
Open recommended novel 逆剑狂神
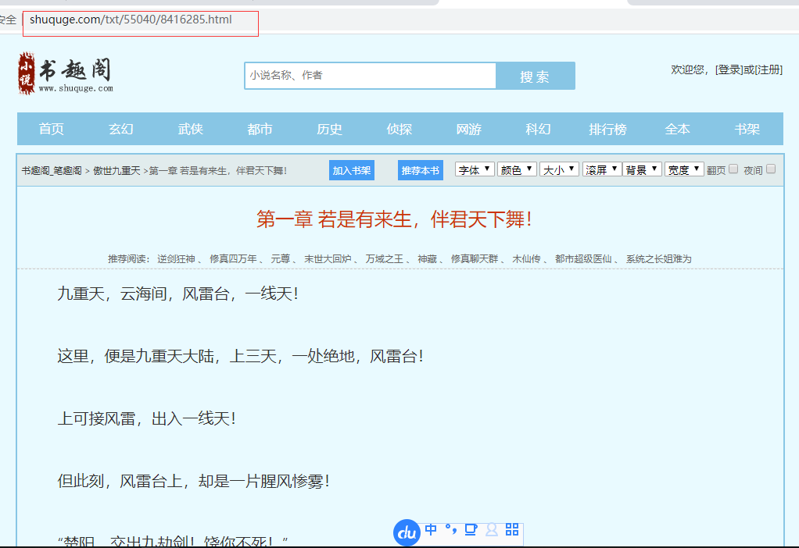pos(177,259)
